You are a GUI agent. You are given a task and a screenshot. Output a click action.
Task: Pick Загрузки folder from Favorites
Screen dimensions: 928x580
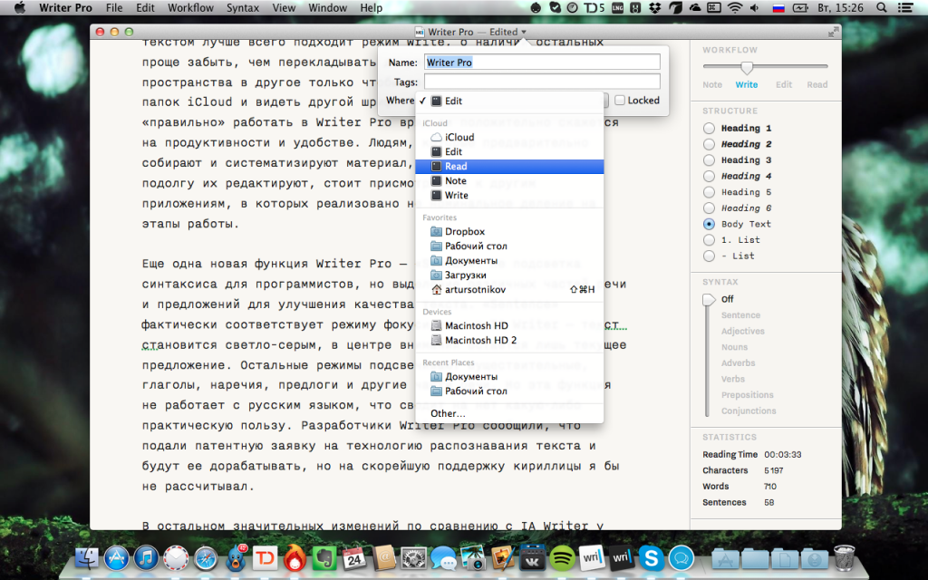(x=465, y=275)
